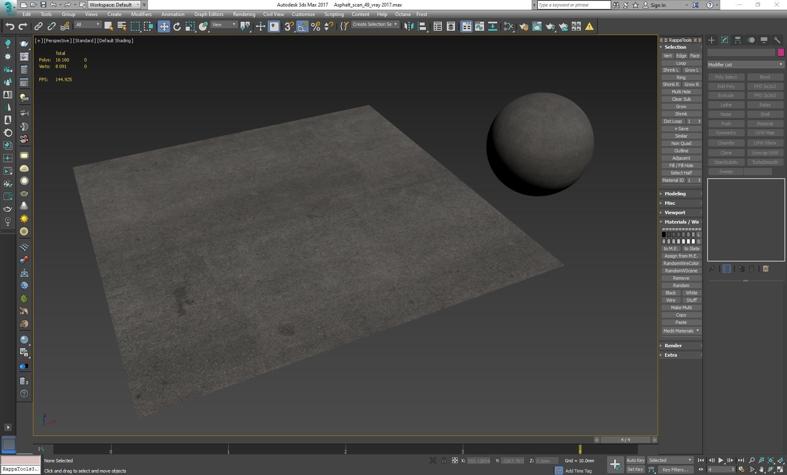787x475 pixels.
Task: Toggle Rectangular Selection Region icon
Action: (x=135, y=27)
